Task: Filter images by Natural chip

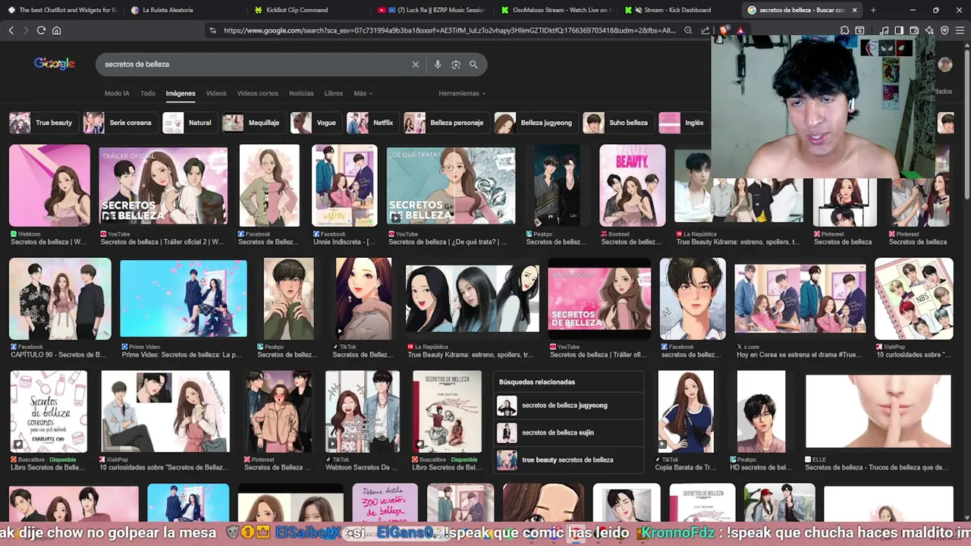Action: [x=190, y=123]
